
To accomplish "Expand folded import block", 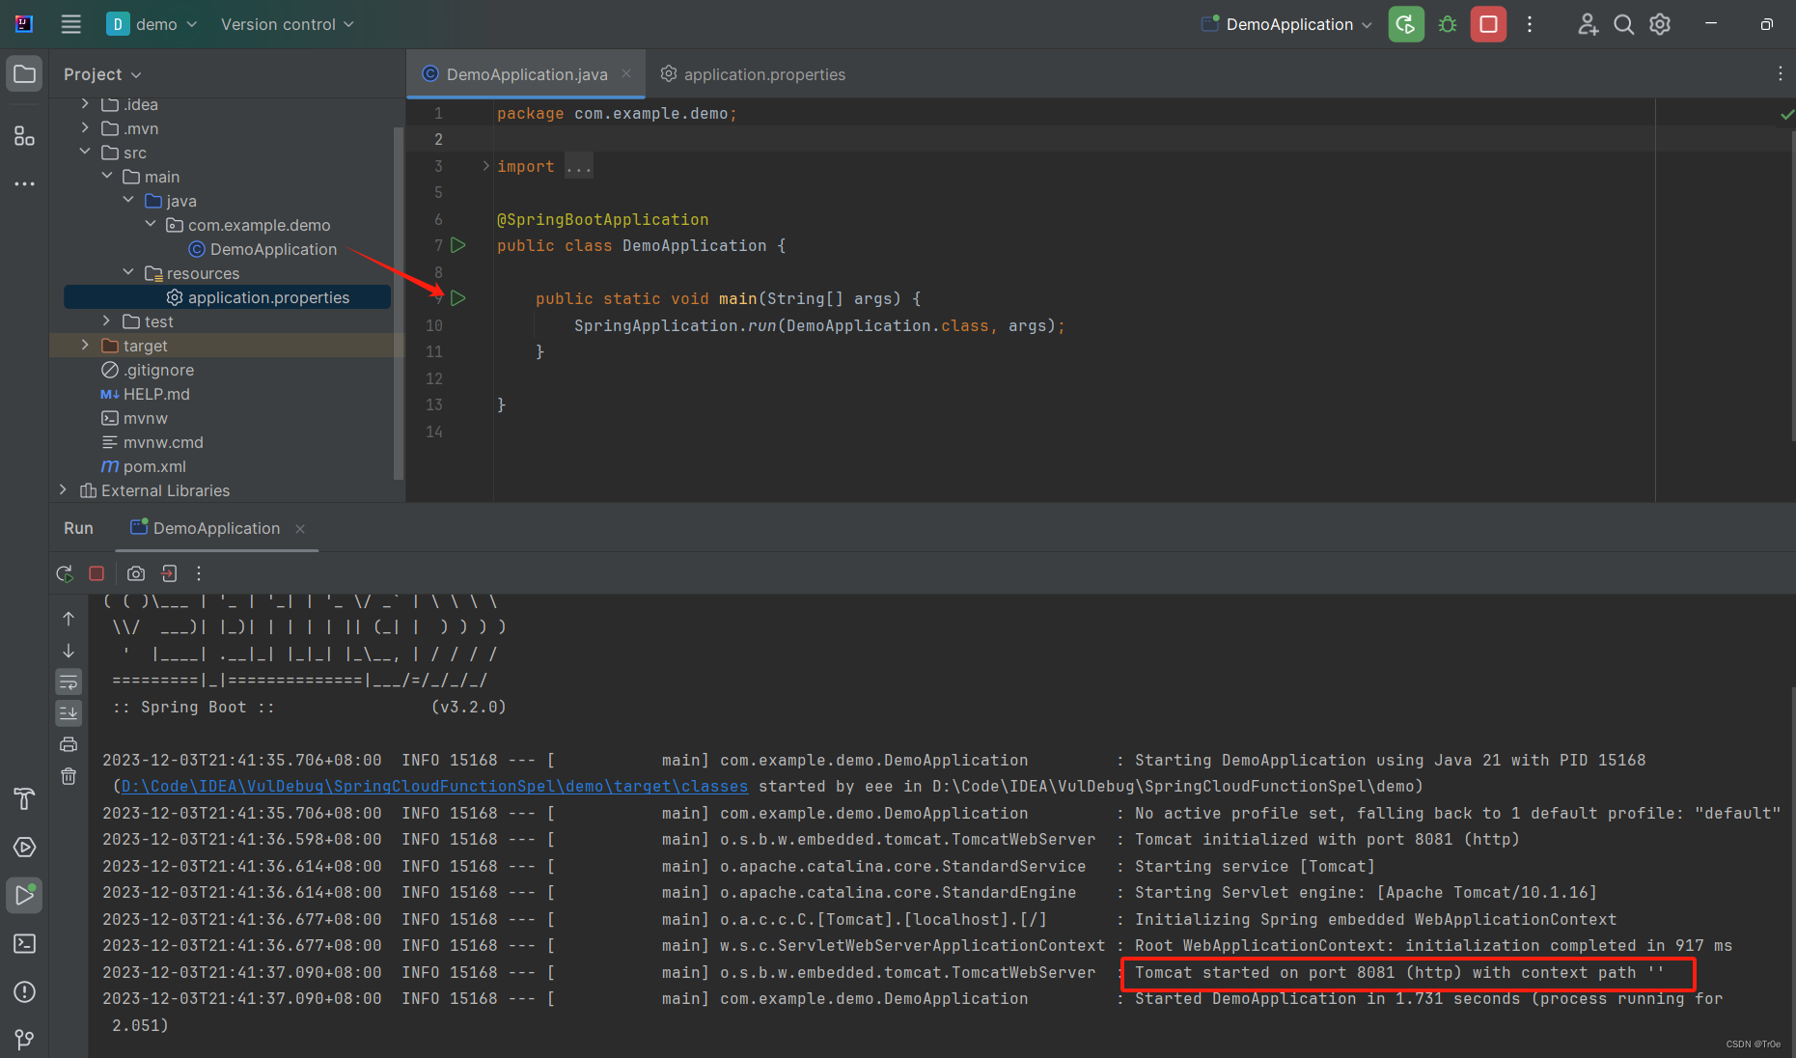I will click(x=485, y=166).
